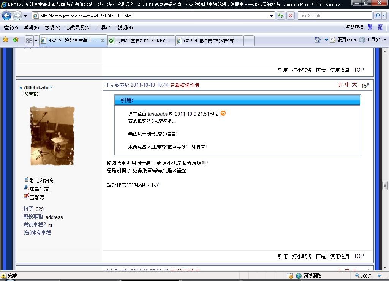The width and height of the screenshot is (389, 281).
Task: Open the Quick Tabs grid view
Action: coord(29,41)
